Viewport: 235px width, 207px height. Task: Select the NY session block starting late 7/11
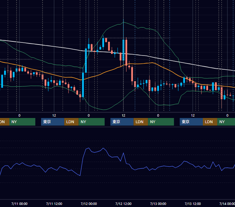92,122
